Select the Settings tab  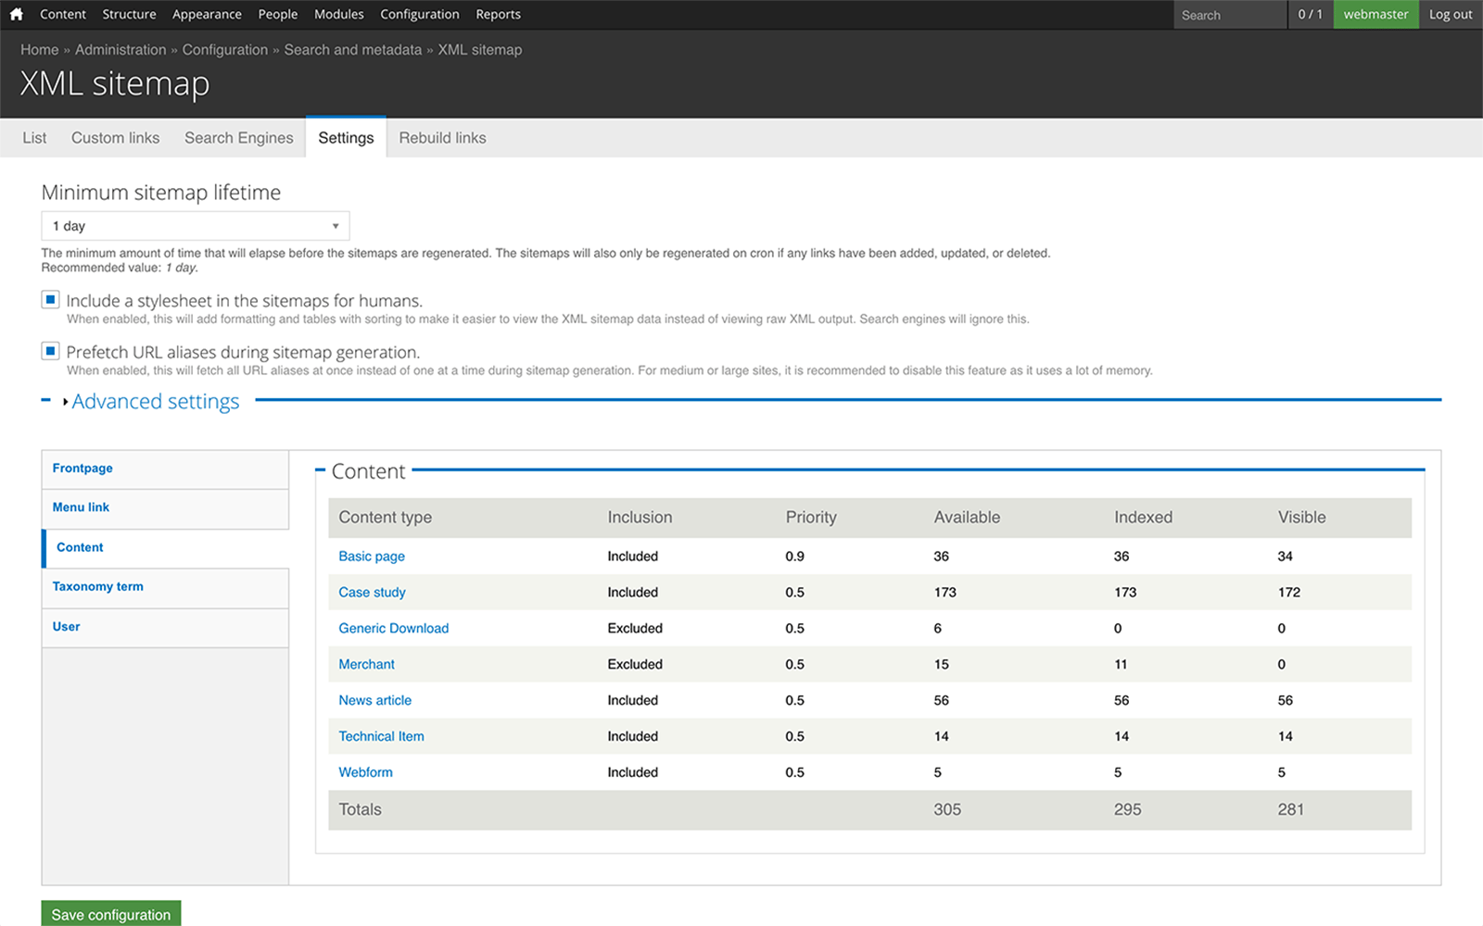pos(346,137)
